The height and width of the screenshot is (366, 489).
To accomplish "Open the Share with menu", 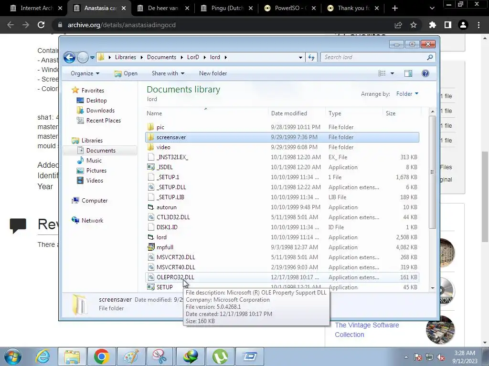I will tap(168, 73).
